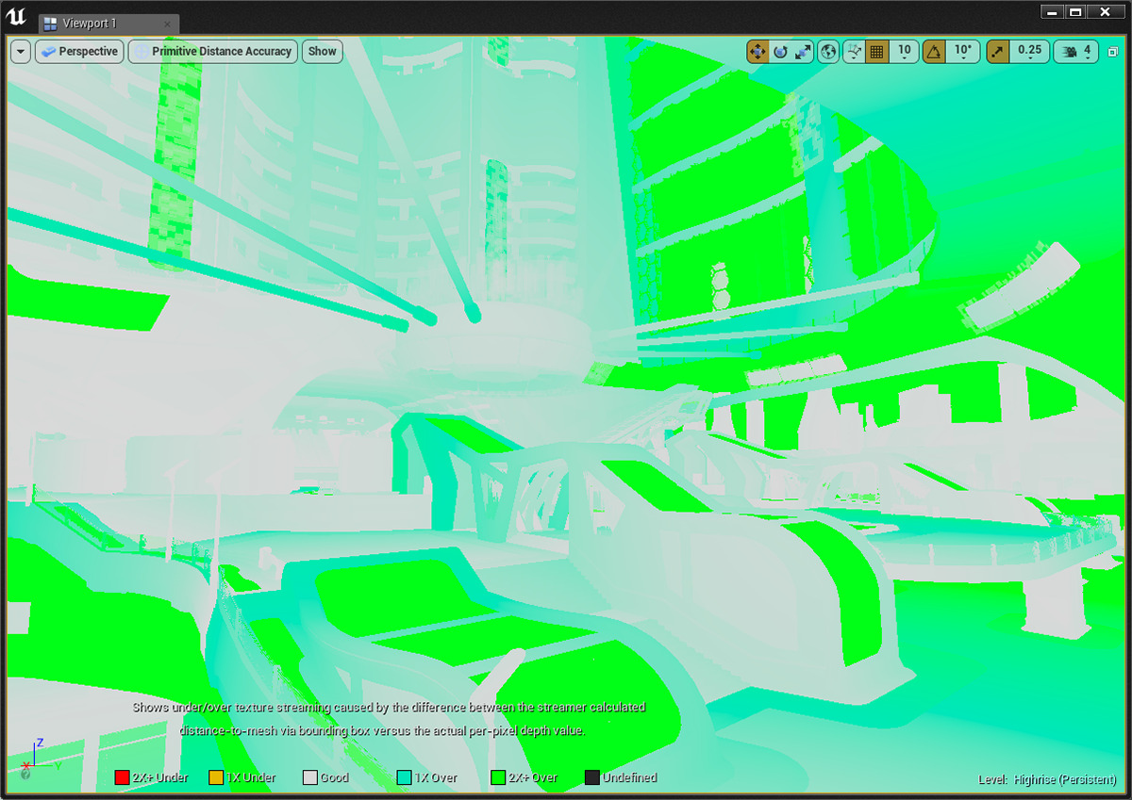Open the grid snap size 10 dropdown
This screenshot has width=1132, height=800.
[904, 52]
